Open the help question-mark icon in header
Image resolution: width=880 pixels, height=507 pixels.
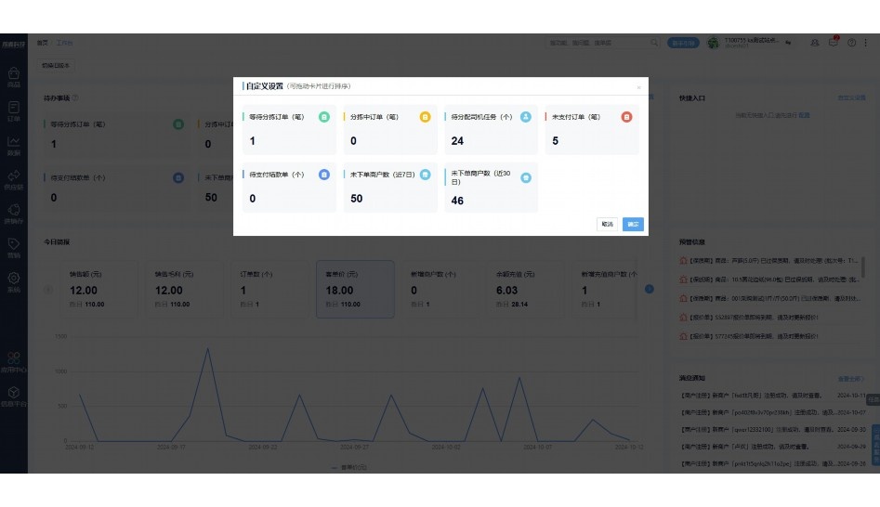[850, 43]
